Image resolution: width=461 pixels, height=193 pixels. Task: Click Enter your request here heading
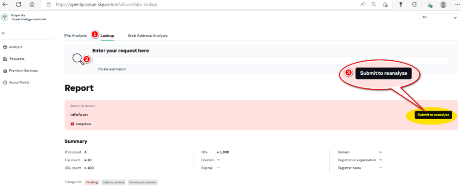coord(120,51)
